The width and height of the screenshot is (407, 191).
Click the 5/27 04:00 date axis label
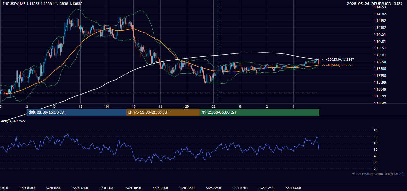pos(293,188)
